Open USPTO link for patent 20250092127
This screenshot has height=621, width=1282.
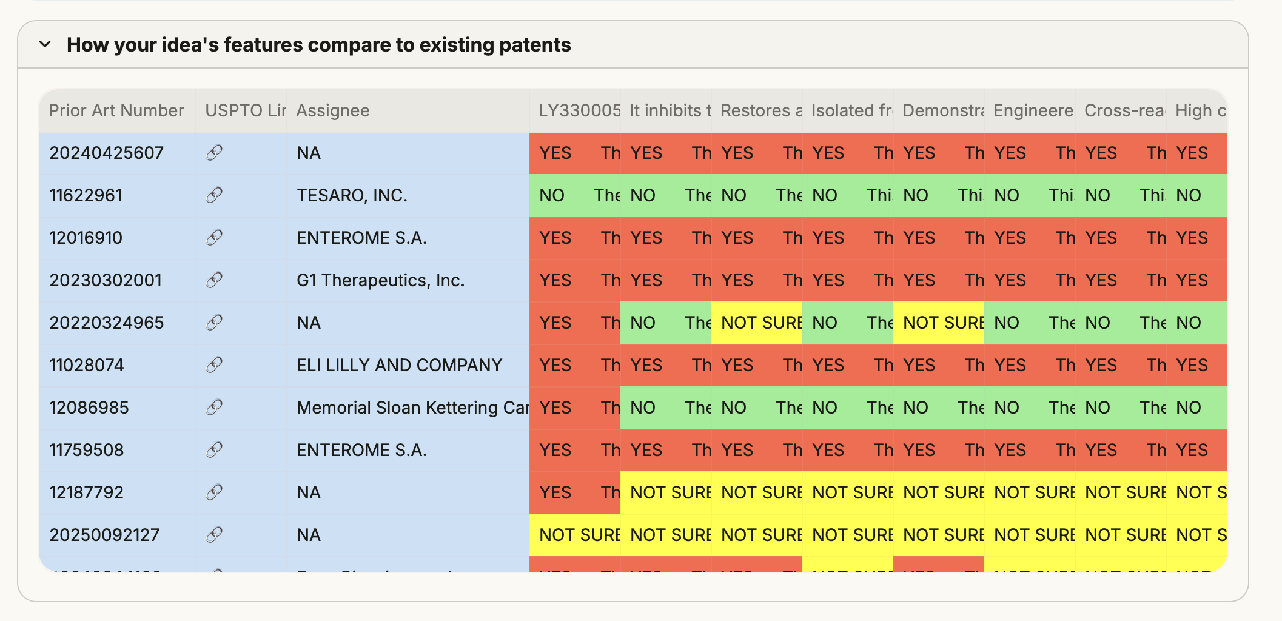tap(213, 535)
